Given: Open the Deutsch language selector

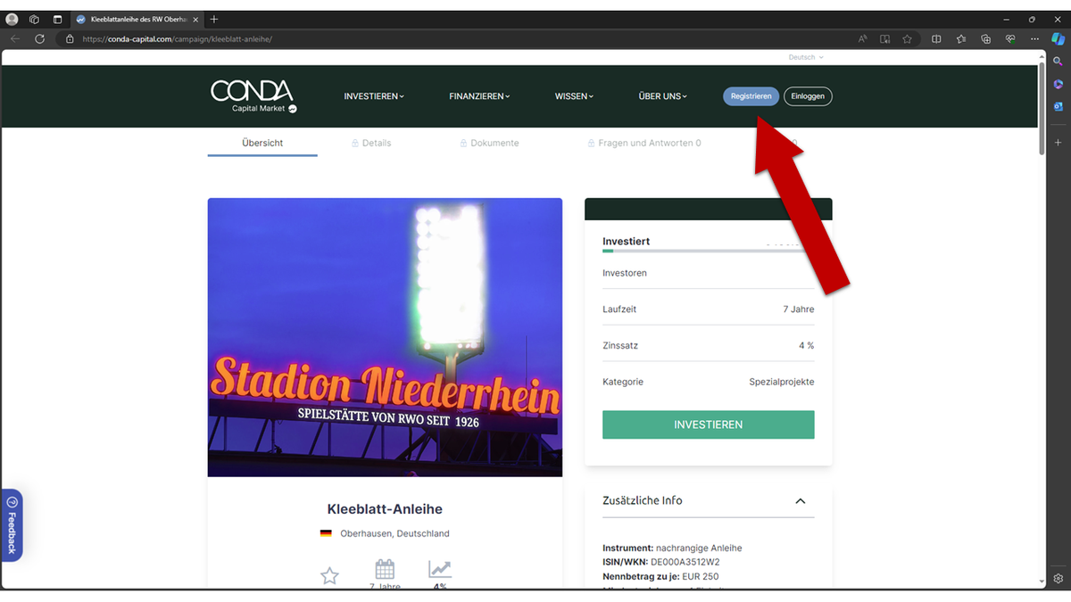Looking at the screenshot, I should pyautogui.click(x=806, y=57).
